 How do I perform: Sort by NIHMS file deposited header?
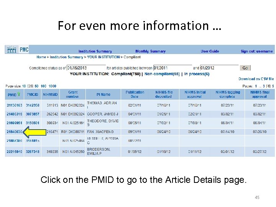tap(164, 94)
